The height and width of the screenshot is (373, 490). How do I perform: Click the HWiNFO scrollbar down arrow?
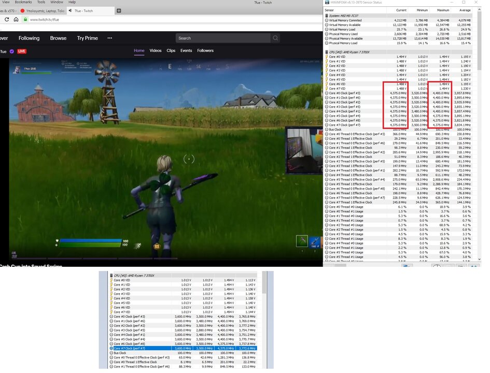[x=479, y=259]
